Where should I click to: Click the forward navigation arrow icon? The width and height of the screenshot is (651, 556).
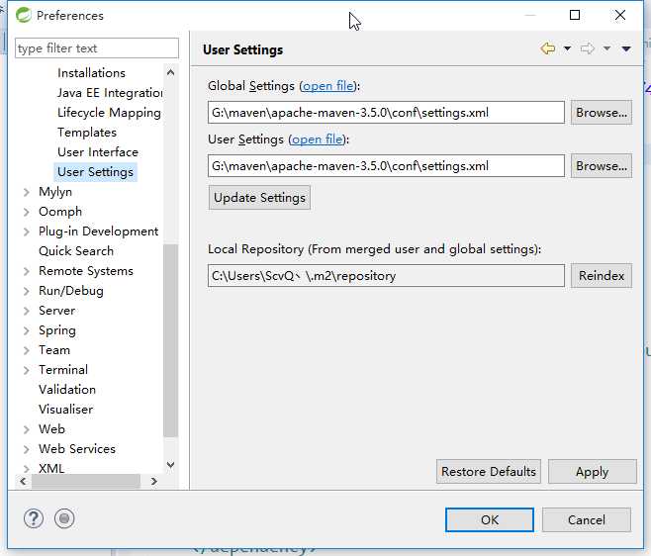[587, 49]
